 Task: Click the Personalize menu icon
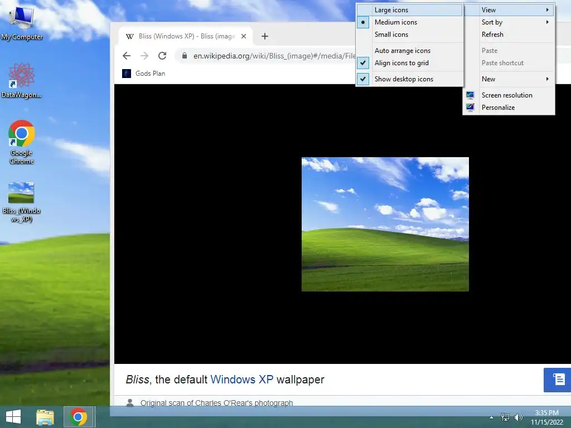470,108
